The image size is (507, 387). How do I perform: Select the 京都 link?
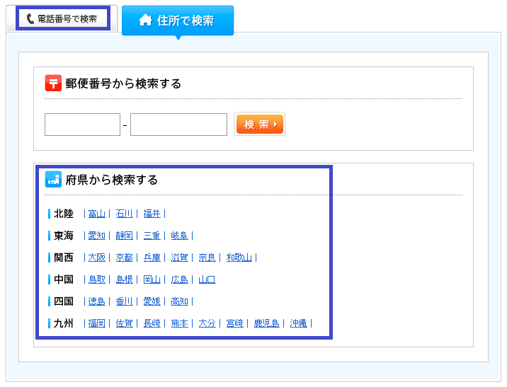(x=124, y=258)
